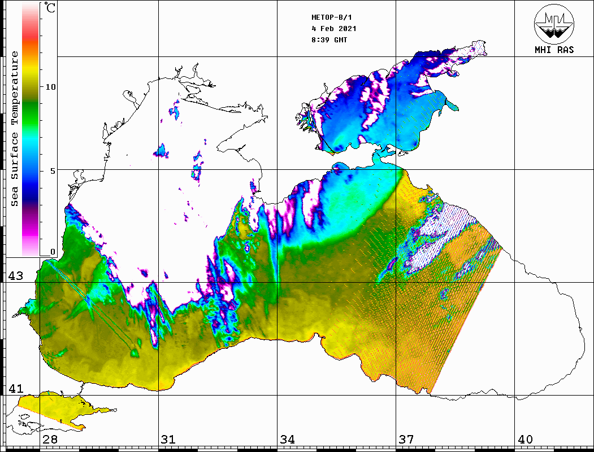Click the "10" tick on temperature scale
The image size is (594, 452).
point(50,87)
